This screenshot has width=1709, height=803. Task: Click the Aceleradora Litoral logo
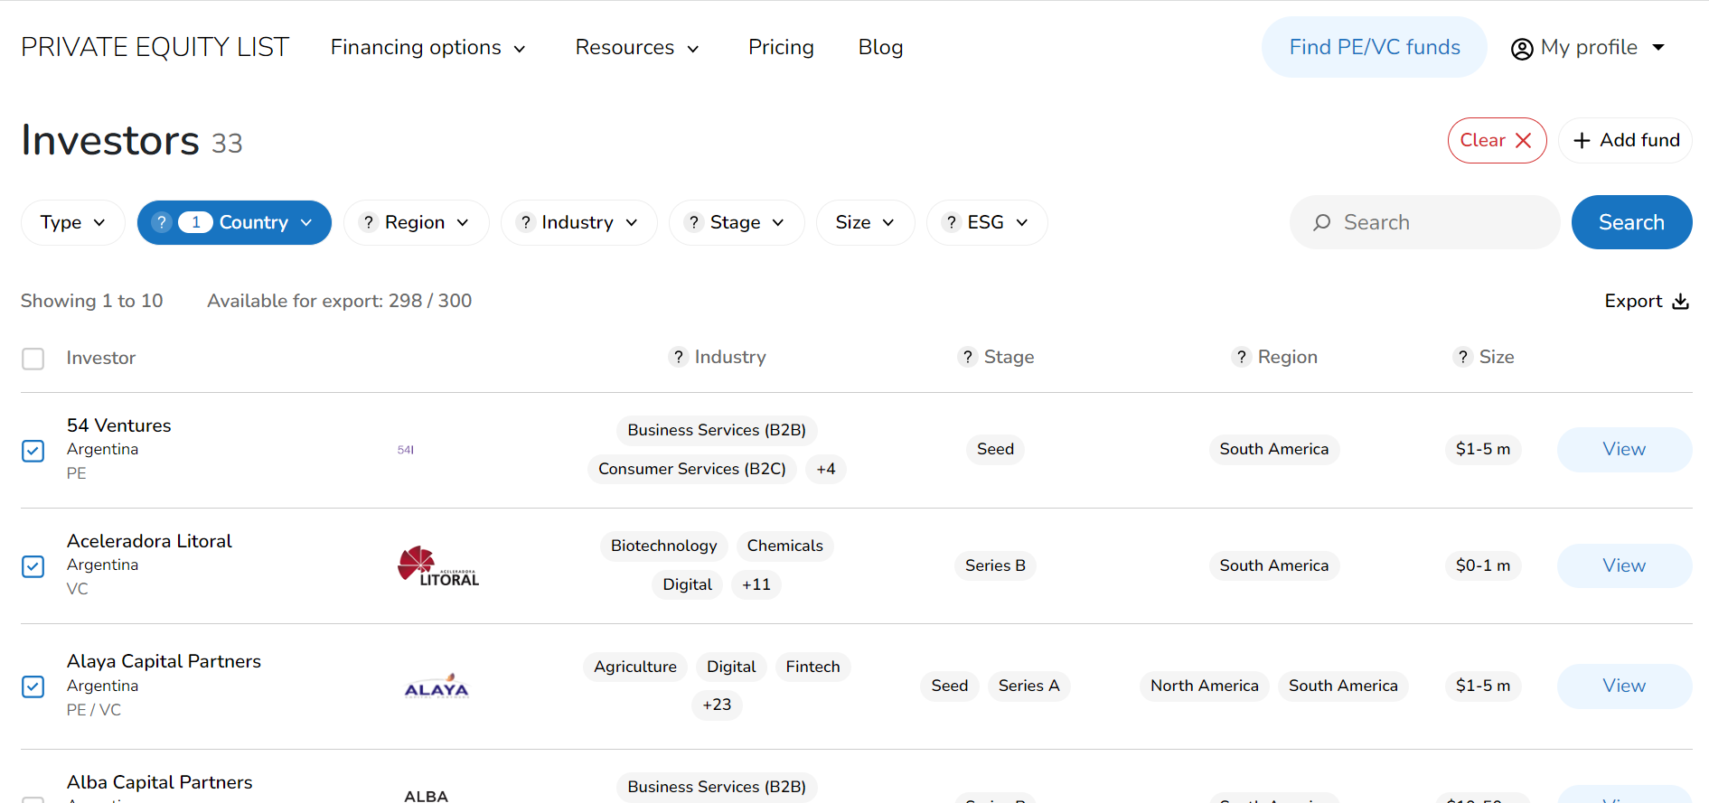pos(438,566)
